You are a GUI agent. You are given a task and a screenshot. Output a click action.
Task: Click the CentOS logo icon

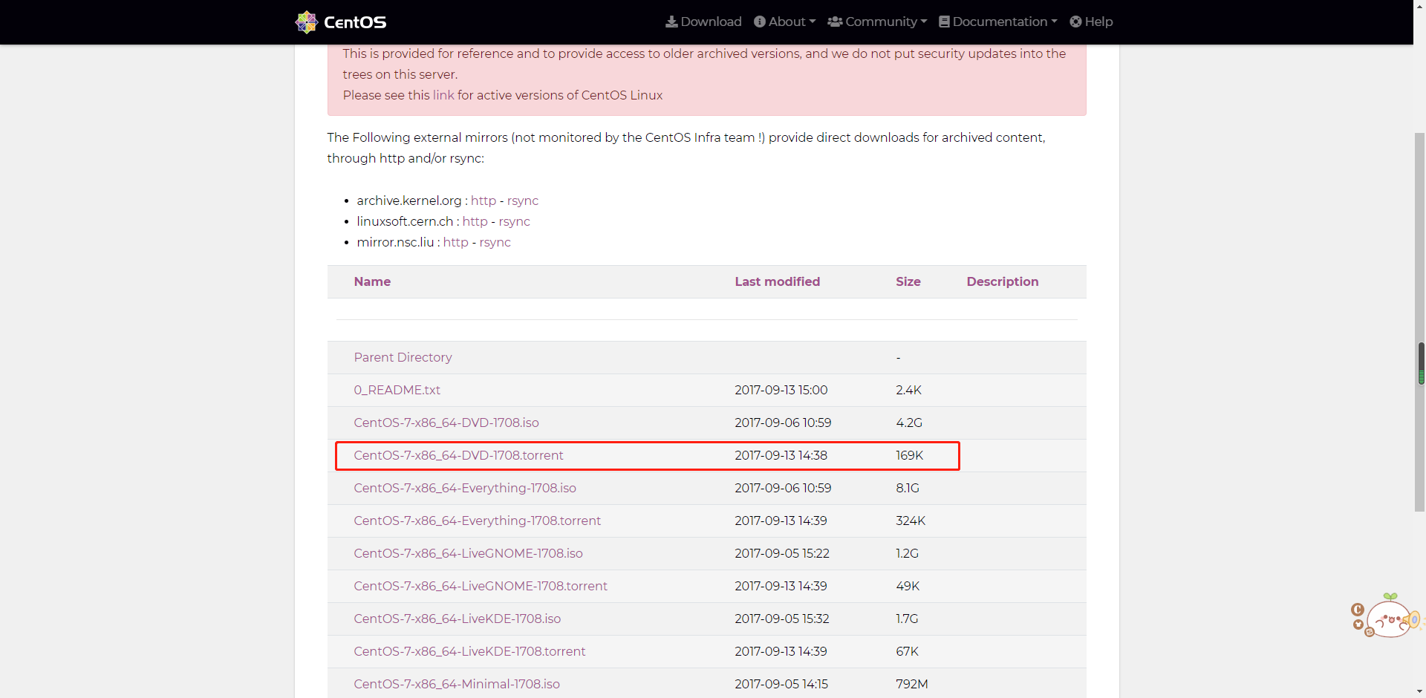(x=306, y=22)
